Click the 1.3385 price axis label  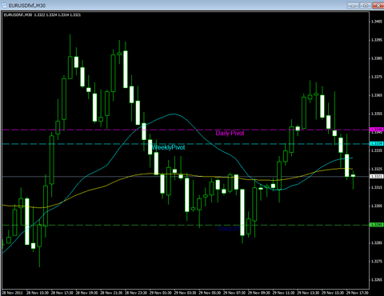tap(377, 58)
